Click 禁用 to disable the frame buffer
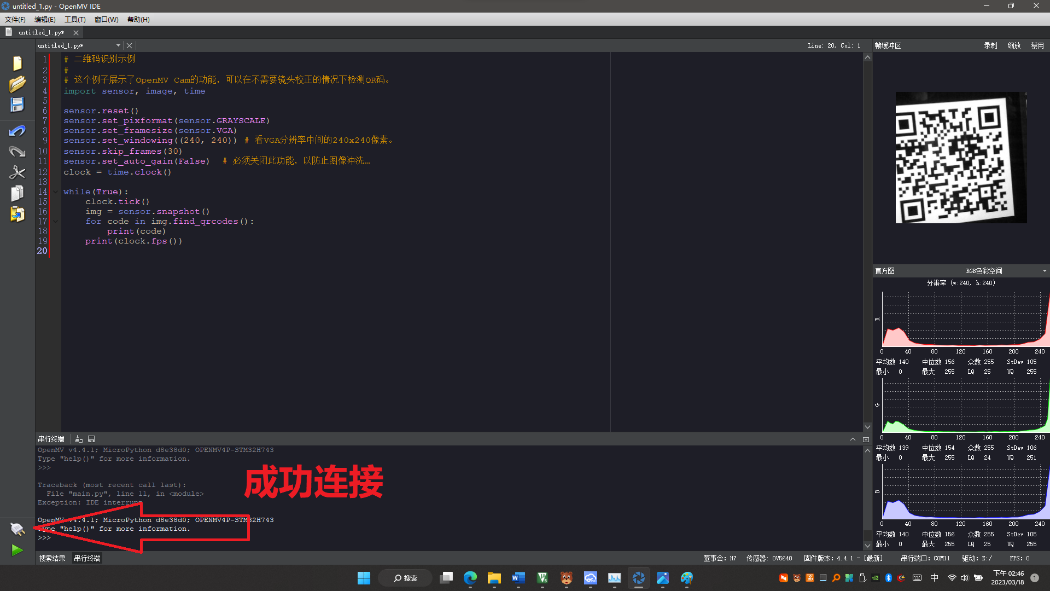1050x591 pixels. [x=1037, y=45]
